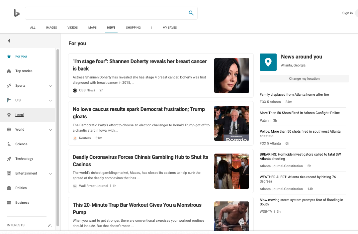Click the Bing logo icon
The width and height of the screenshot is (358, 234).
[17, 13]
